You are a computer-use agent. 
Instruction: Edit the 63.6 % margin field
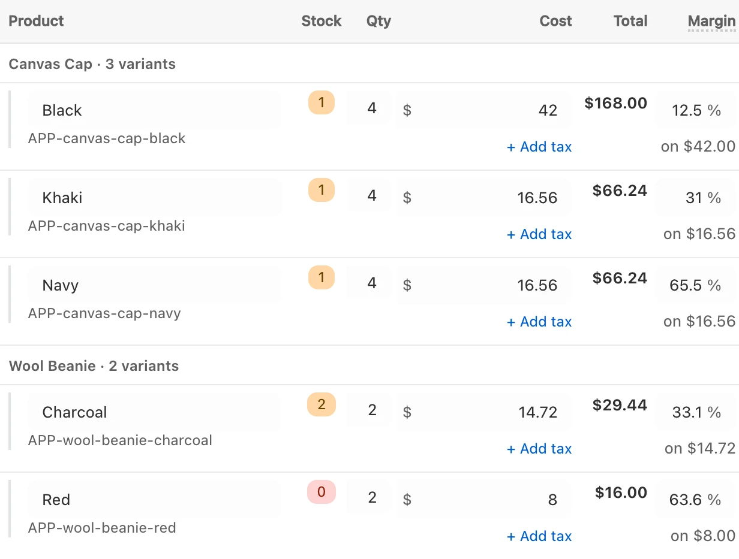pyautogui.click(x=695, y=500)
